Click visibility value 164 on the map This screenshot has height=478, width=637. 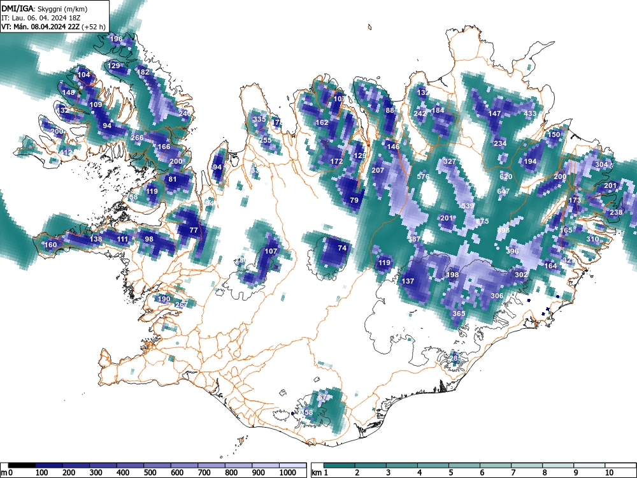[551, 266]
